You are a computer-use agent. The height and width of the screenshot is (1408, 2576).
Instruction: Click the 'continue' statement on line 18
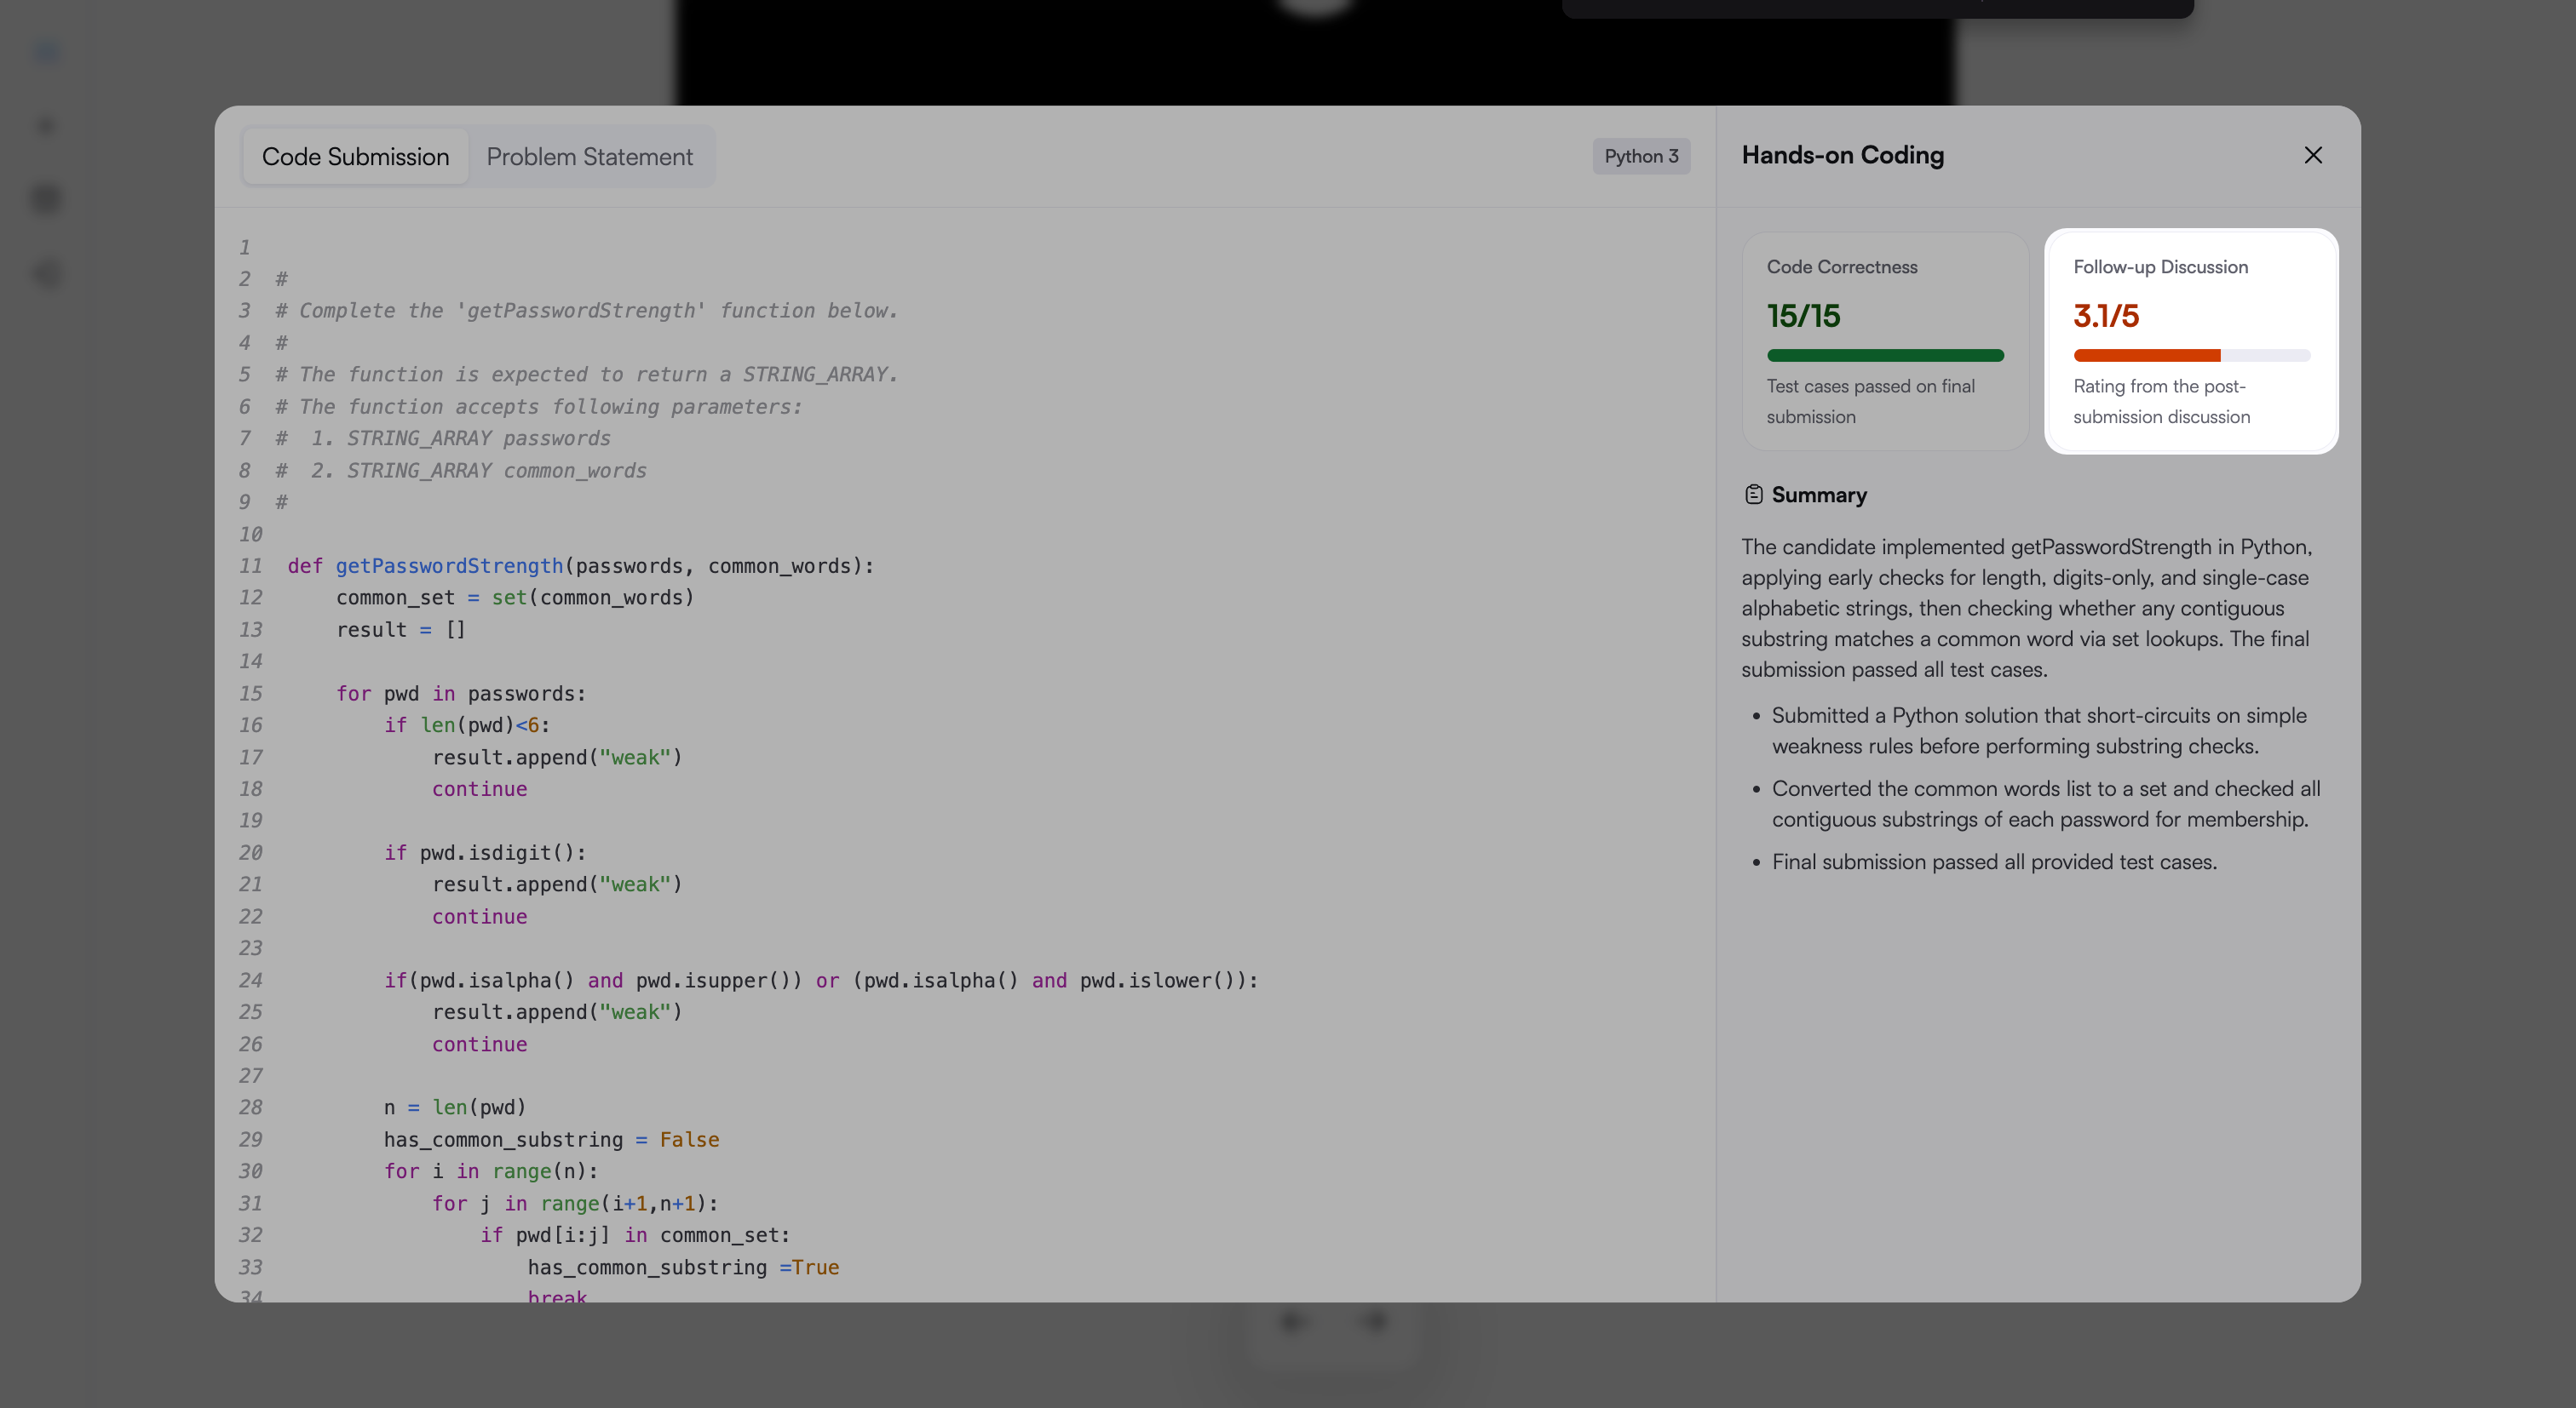(x=479, y=788)
